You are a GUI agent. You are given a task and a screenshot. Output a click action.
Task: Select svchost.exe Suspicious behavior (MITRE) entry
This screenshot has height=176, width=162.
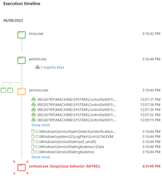point(65,166)
